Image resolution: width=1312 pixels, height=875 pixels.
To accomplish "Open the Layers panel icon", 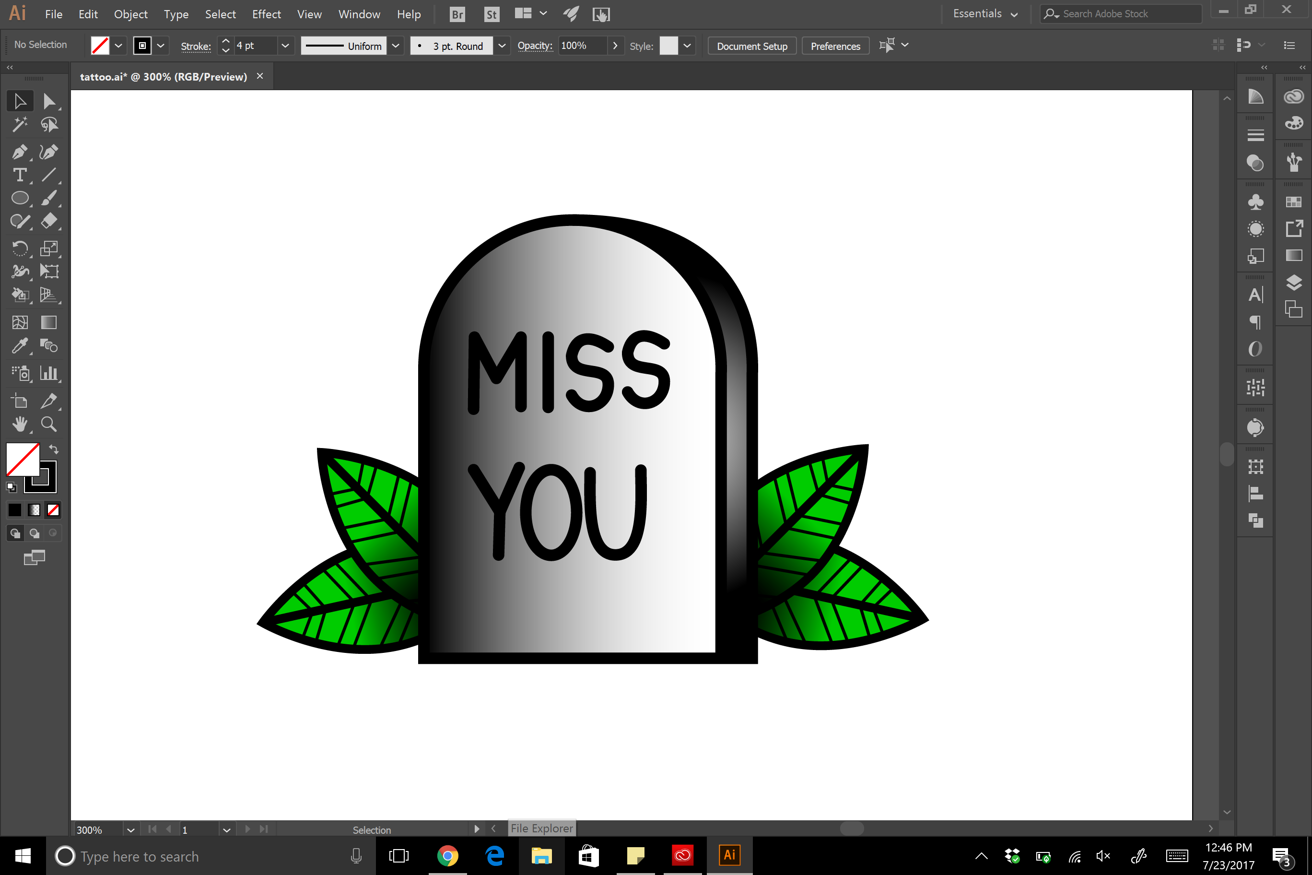I will (1294, 283).
